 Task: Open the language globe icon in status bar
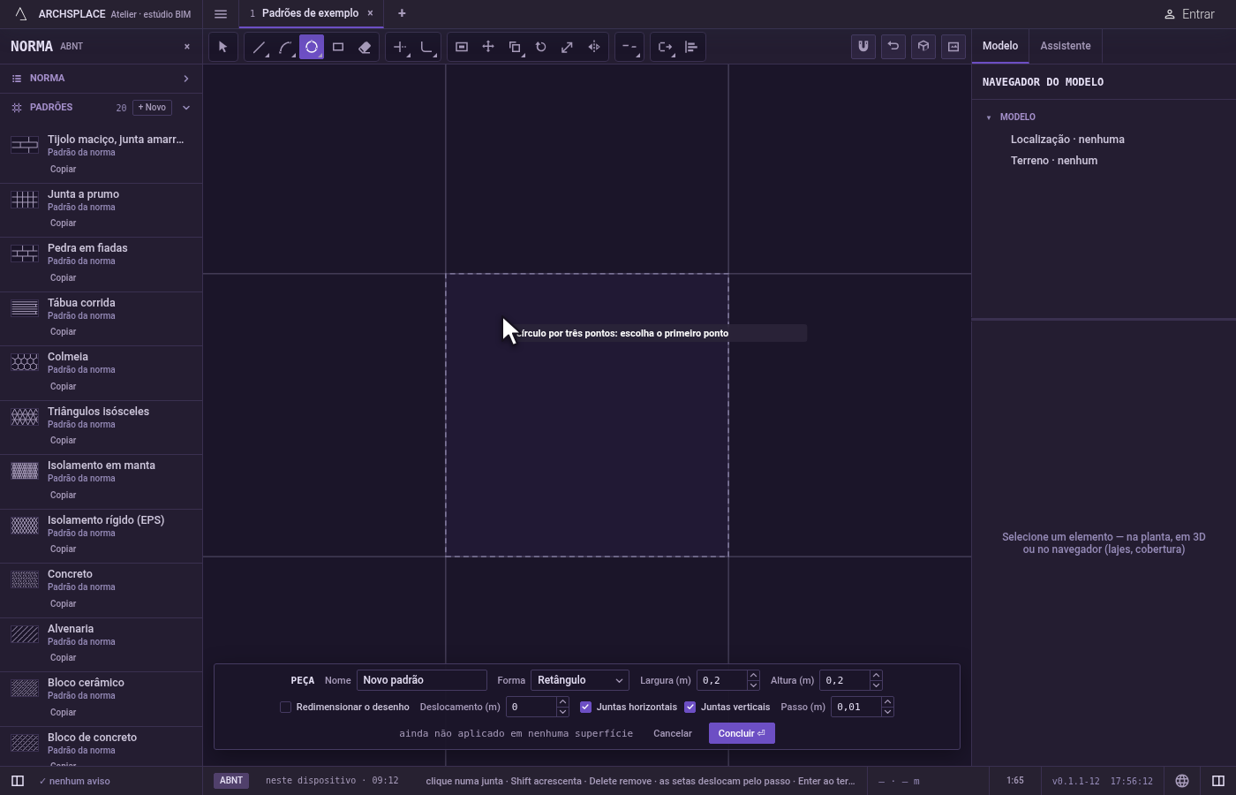[x=1182, y=781]
